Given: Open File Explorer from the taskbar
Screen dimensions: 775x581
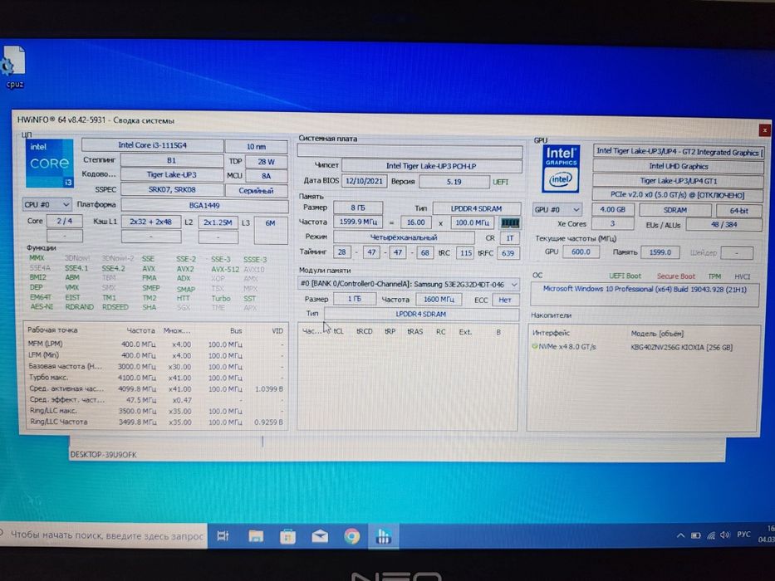Looking at the screenshot, I should [256, 536].
